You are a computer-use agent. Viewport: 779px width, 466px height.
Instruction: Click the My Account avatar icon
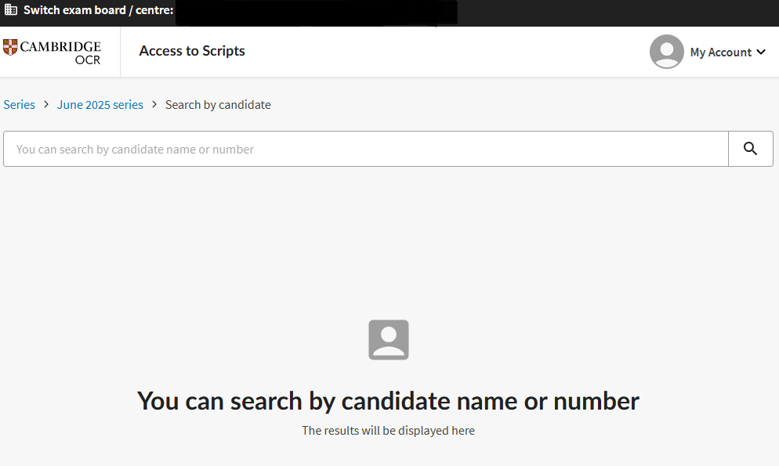(x=666, y=52)
